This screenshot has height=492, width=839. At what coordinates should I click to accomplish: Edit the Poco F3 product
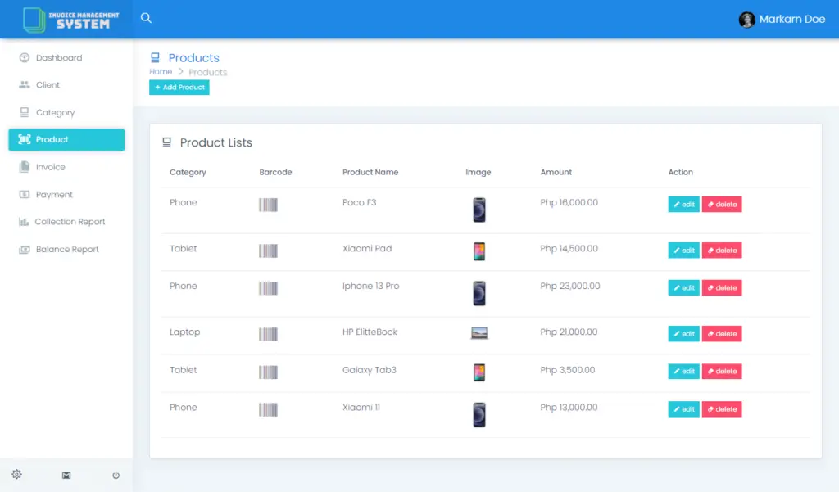coord(683,204)
